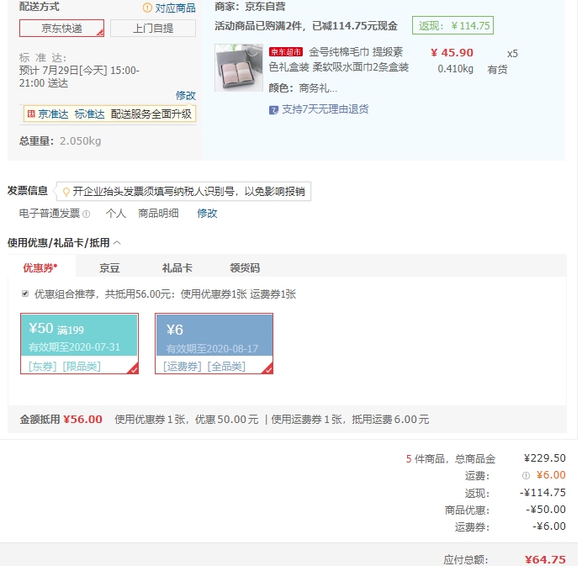Click the 有货 stock status text

coord(497,70)
